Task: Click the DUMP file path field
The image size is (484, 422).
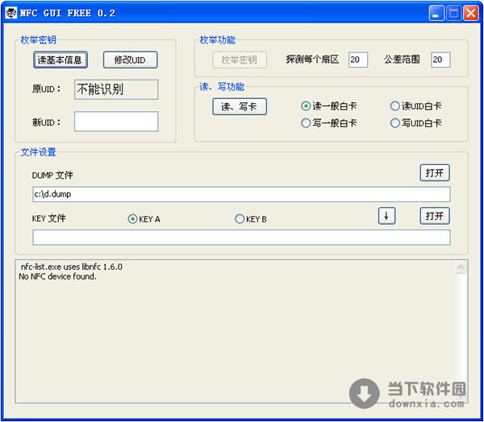Action: pyautogui.click(x=240, y=194)
